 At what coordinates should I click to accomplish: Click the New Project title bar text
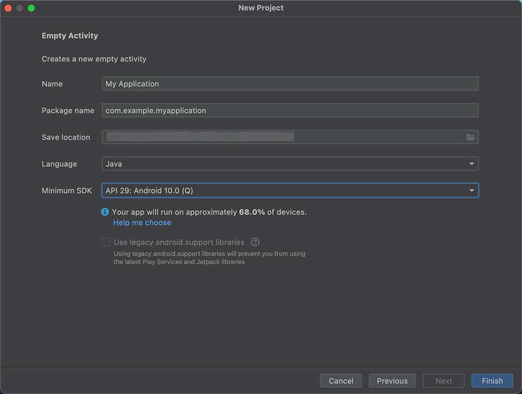pyautogui.click(x=261, y=8)
